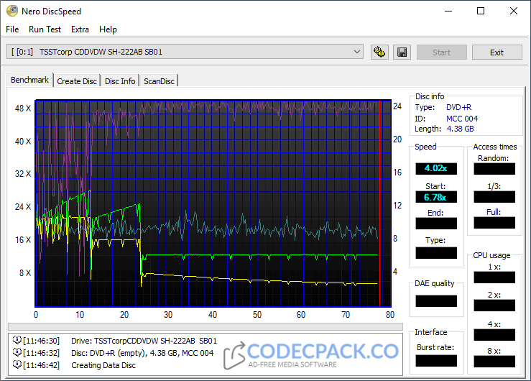
Task: Click the CPU usage 8x field
Action: (x=494, y=362)
